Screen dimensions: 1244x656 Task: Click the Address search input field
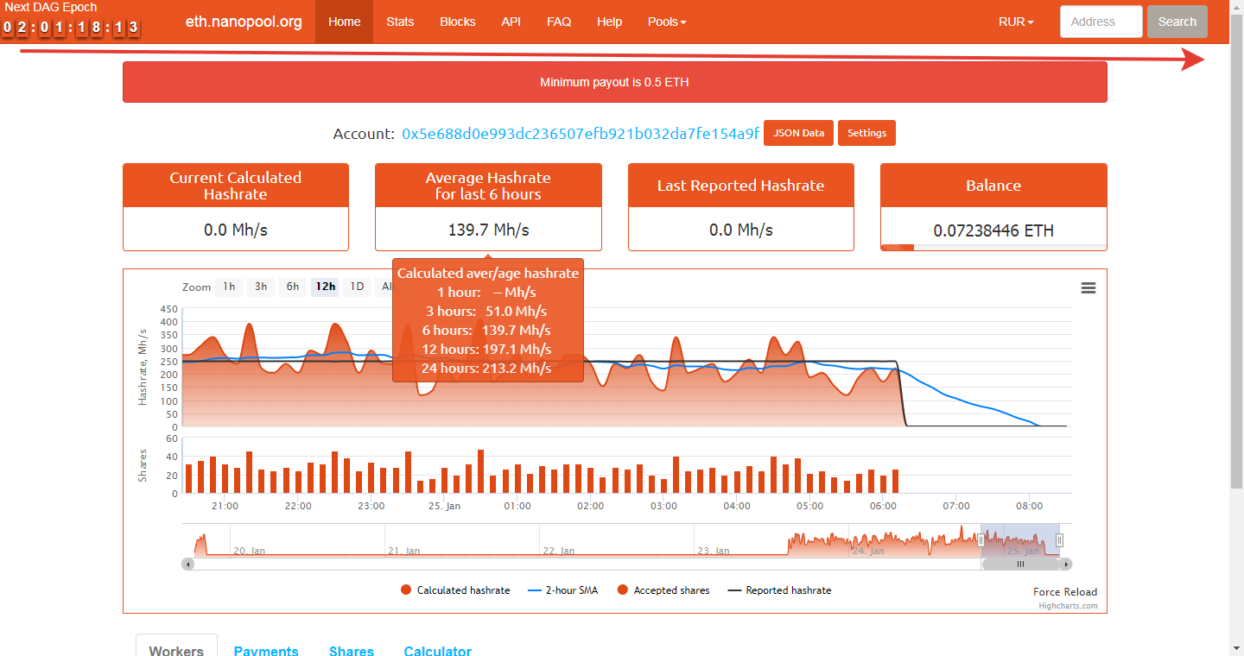pos(1101,22)
